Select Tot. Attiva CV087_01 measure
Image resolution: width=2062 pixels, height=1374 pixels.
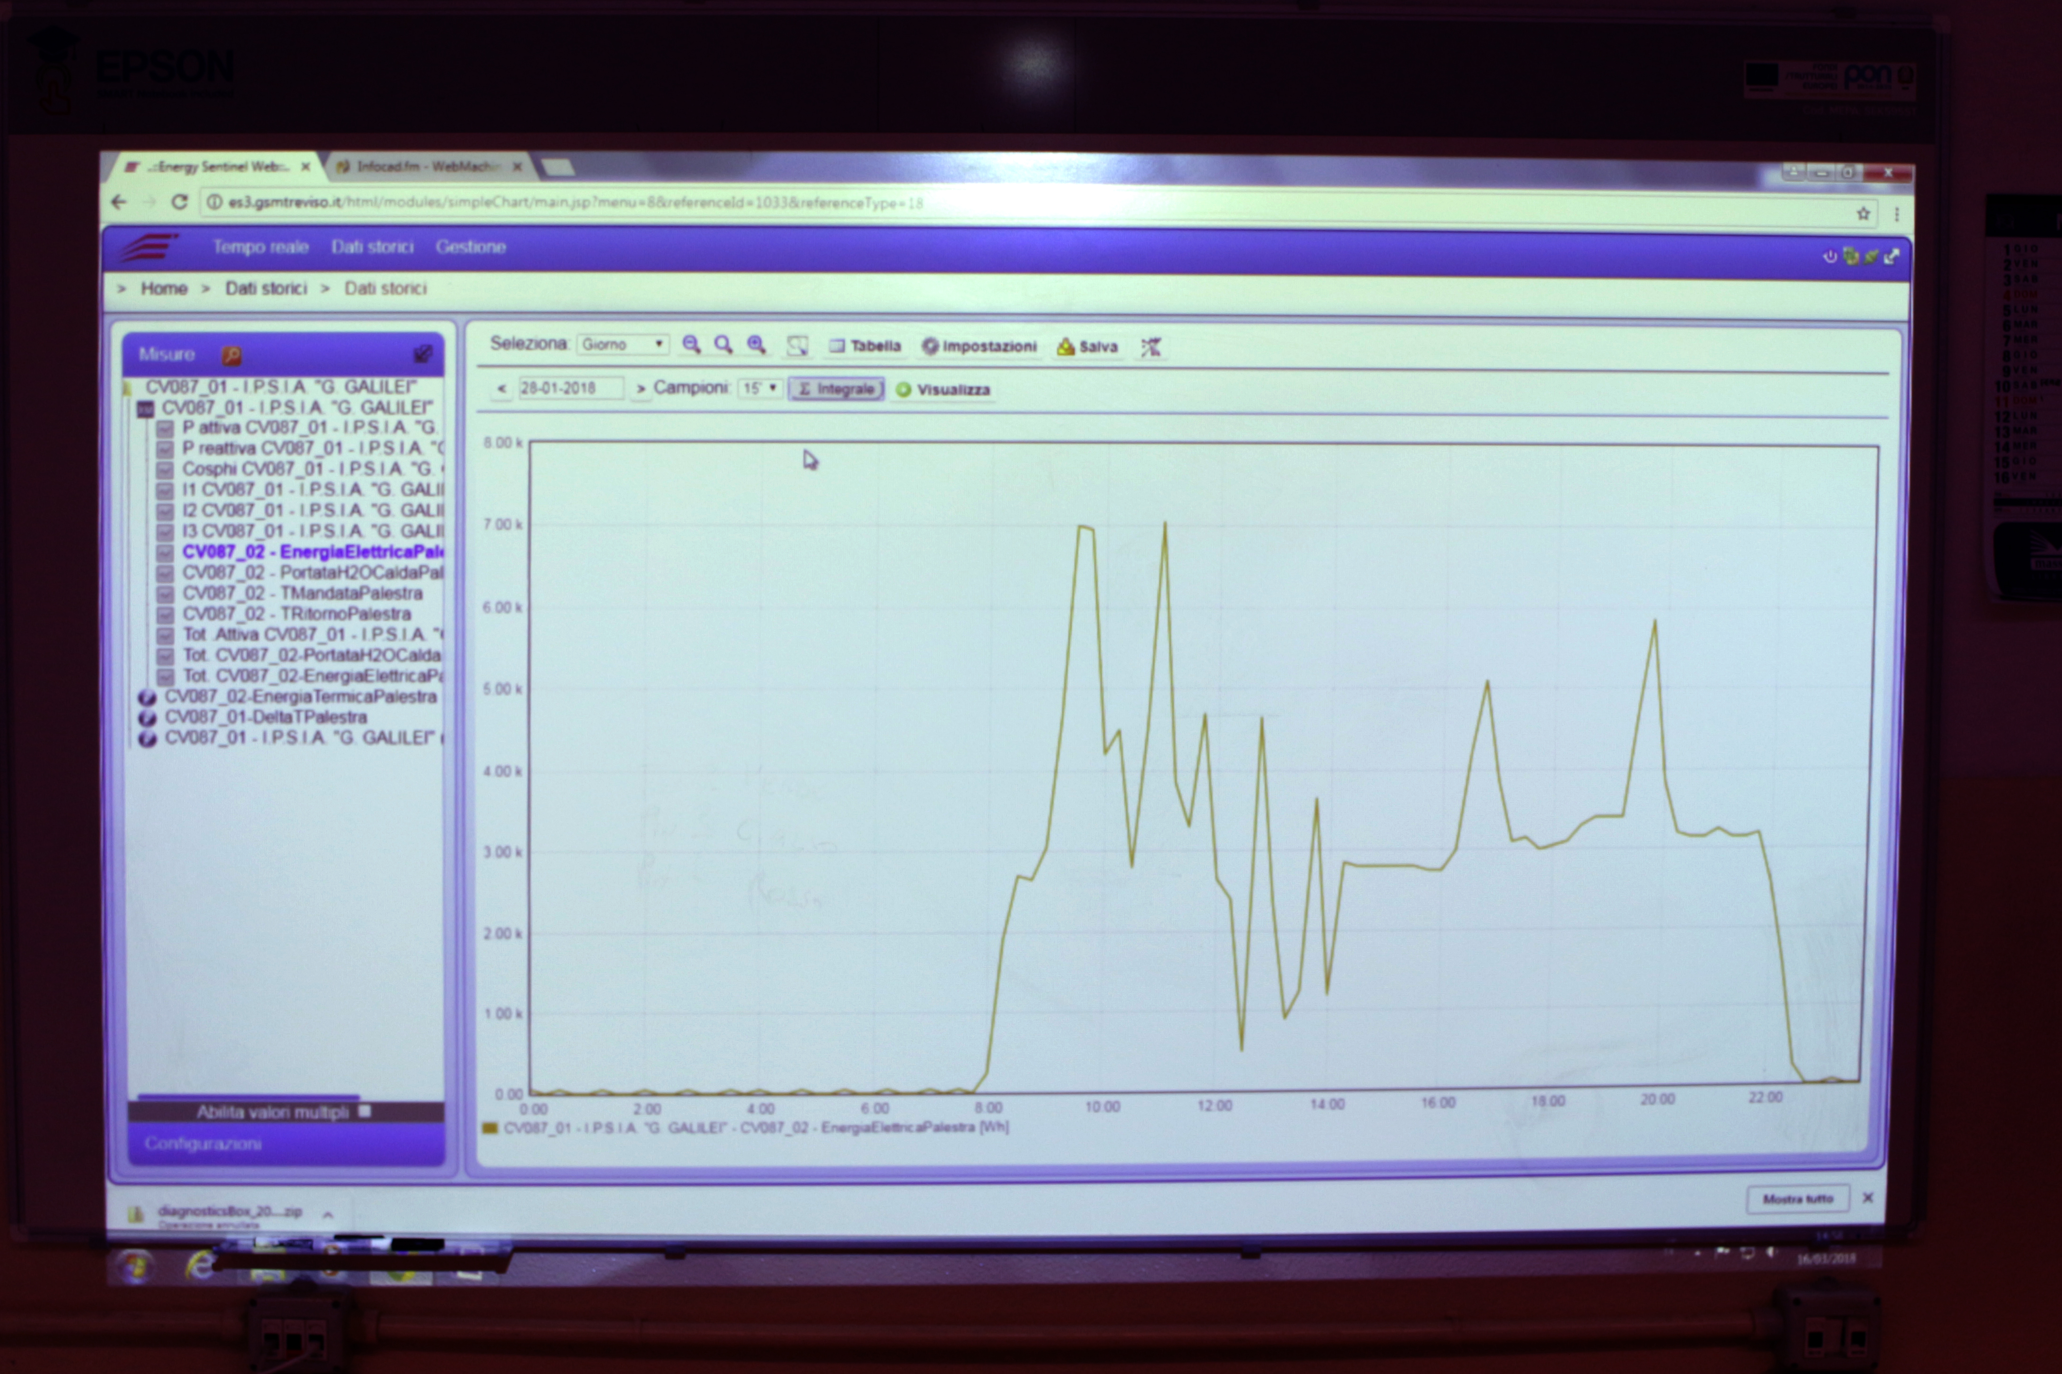(313, 635)
